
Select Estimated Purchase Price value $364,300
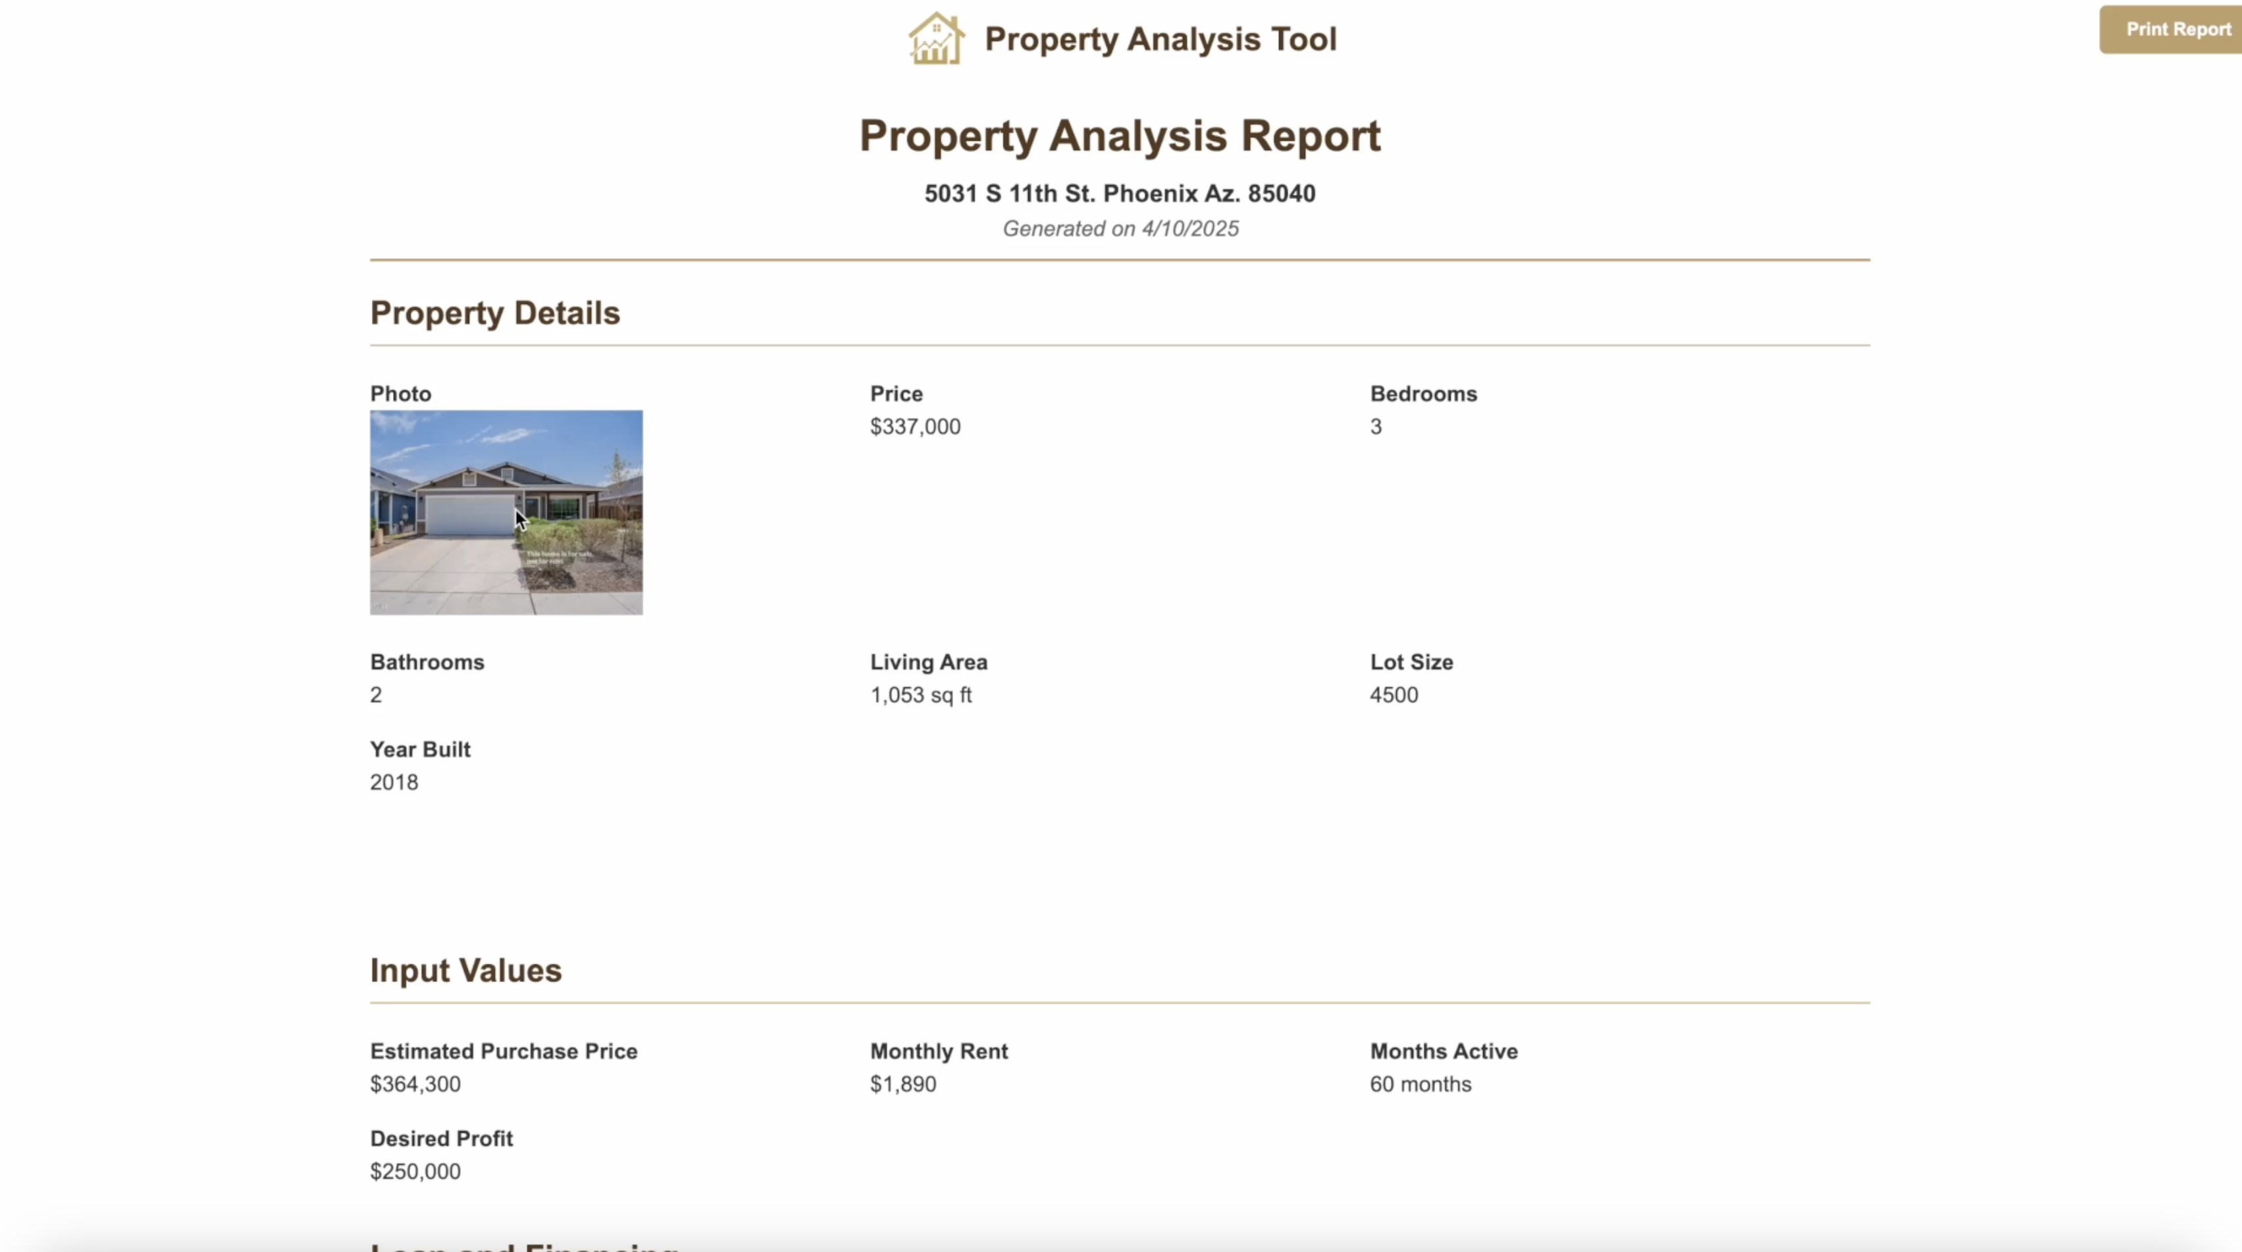pos(415,1084)
